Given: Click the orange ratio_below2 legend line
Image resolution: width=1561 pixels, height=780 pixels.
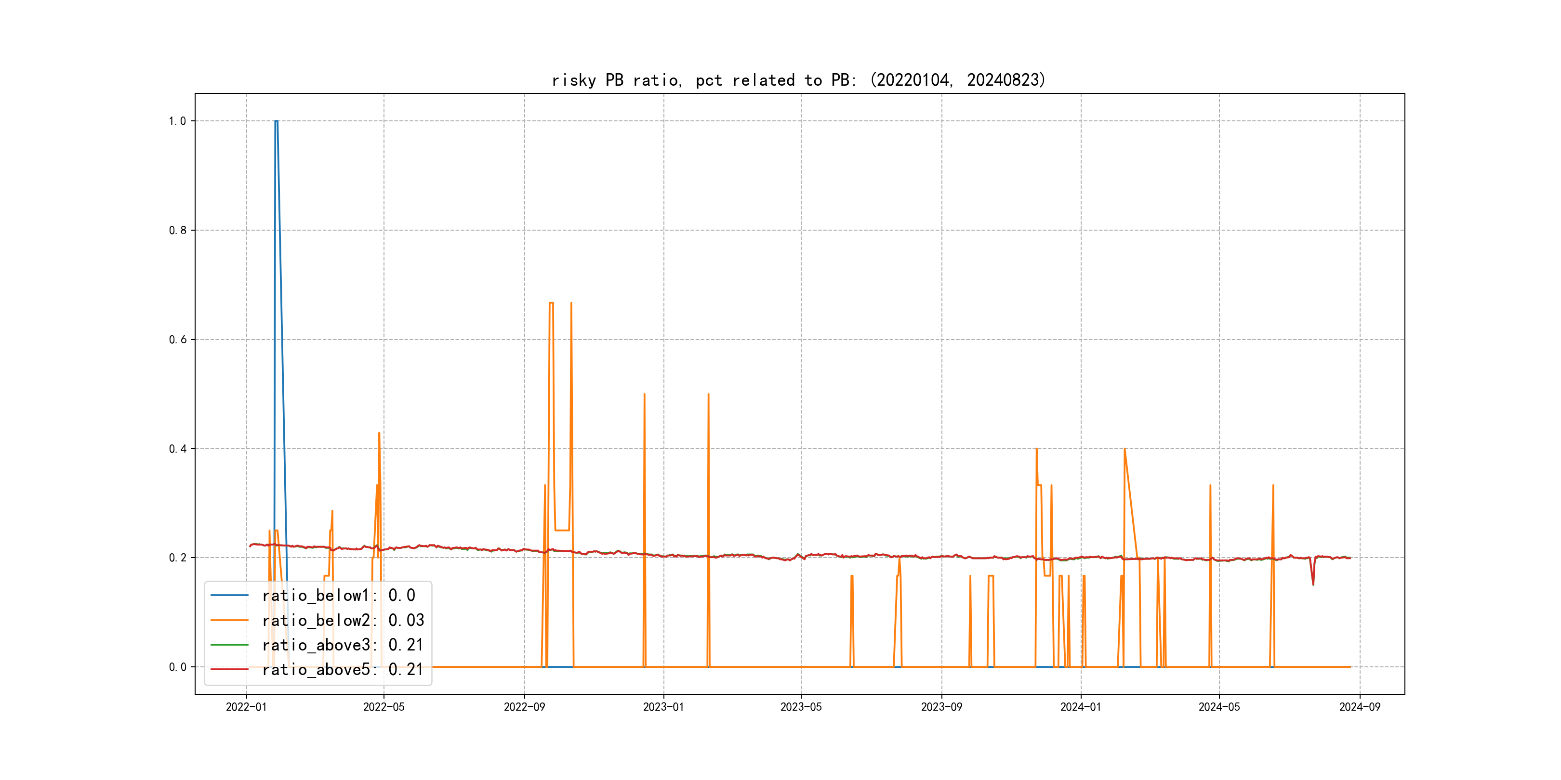Looking at the screenshot, I should pos(229,620).
